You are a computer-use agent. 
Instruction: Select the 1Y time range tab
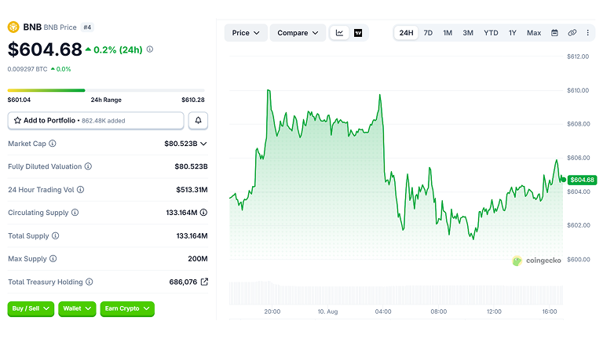tap(513, 33)
